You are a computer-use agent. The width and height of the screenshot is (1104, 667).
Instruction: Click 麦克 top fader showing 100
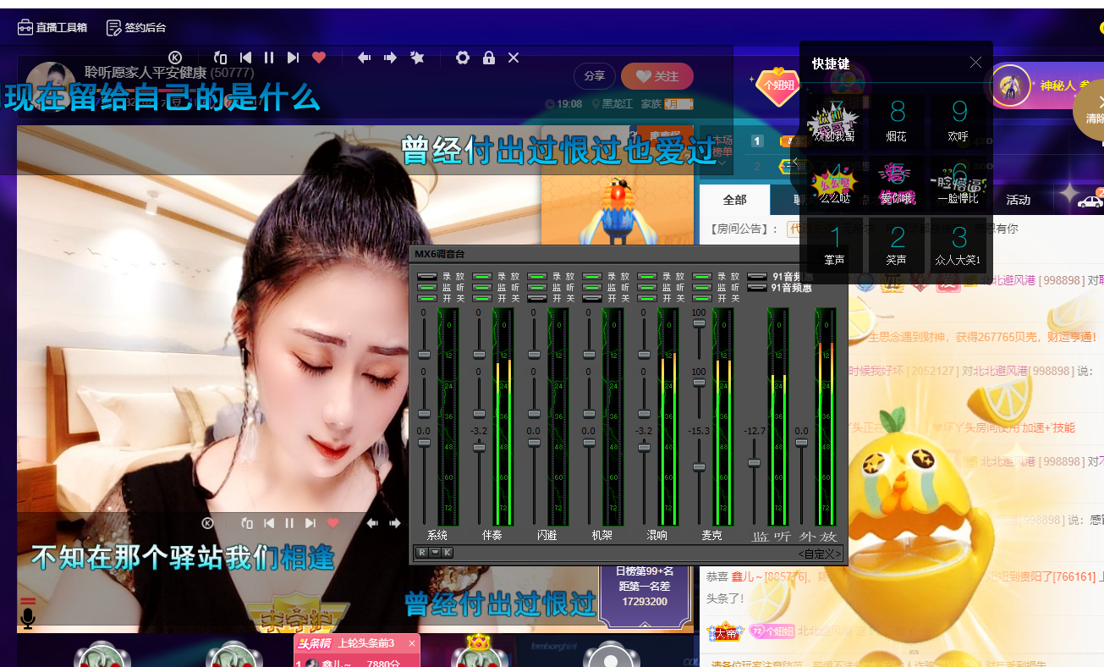699,322
